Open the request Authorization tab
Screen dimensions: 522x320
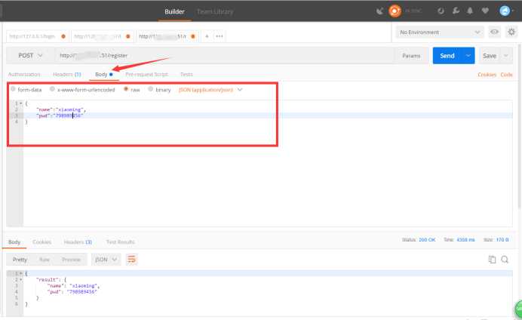point(24,74)
